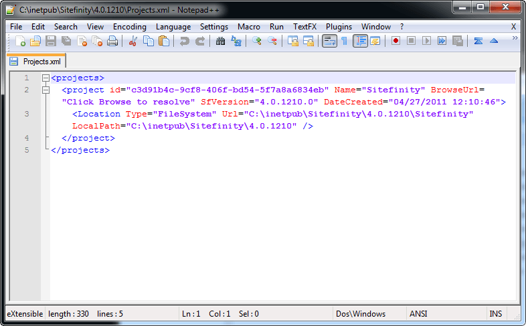Click the Play macro icon
526x326 pixels.
[x=426, y=42]
